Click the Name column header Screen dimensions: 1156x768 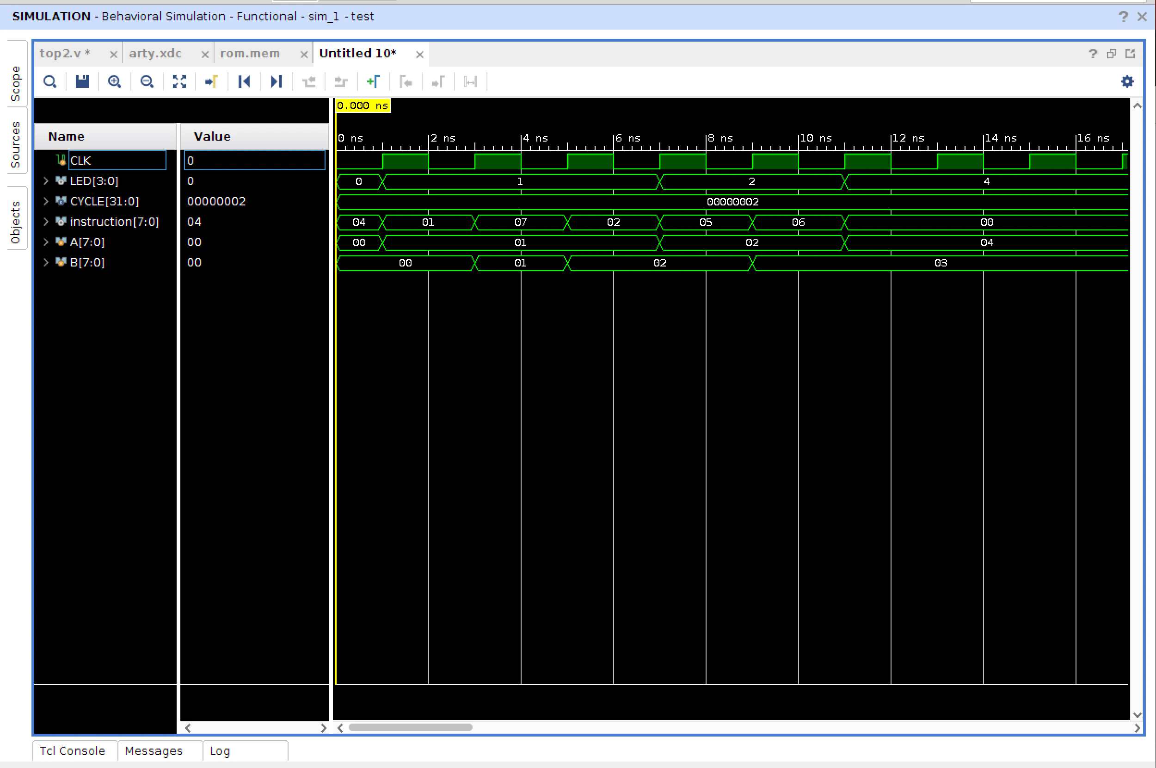pyautogui.click(x=105, y=136)
